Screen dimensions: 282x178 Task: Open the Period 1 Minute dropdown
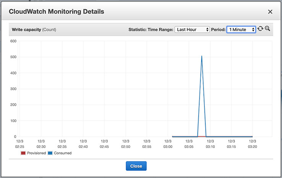241,30
